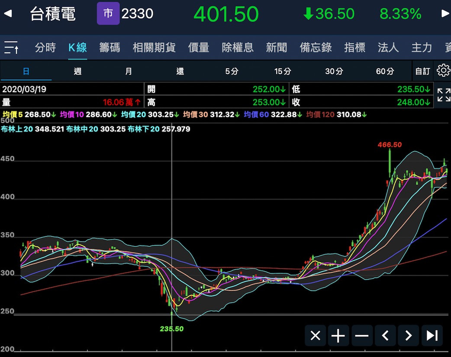Screen dimensions: 451x357
Task: Zoom in chart with plus button
Action: 338,335
